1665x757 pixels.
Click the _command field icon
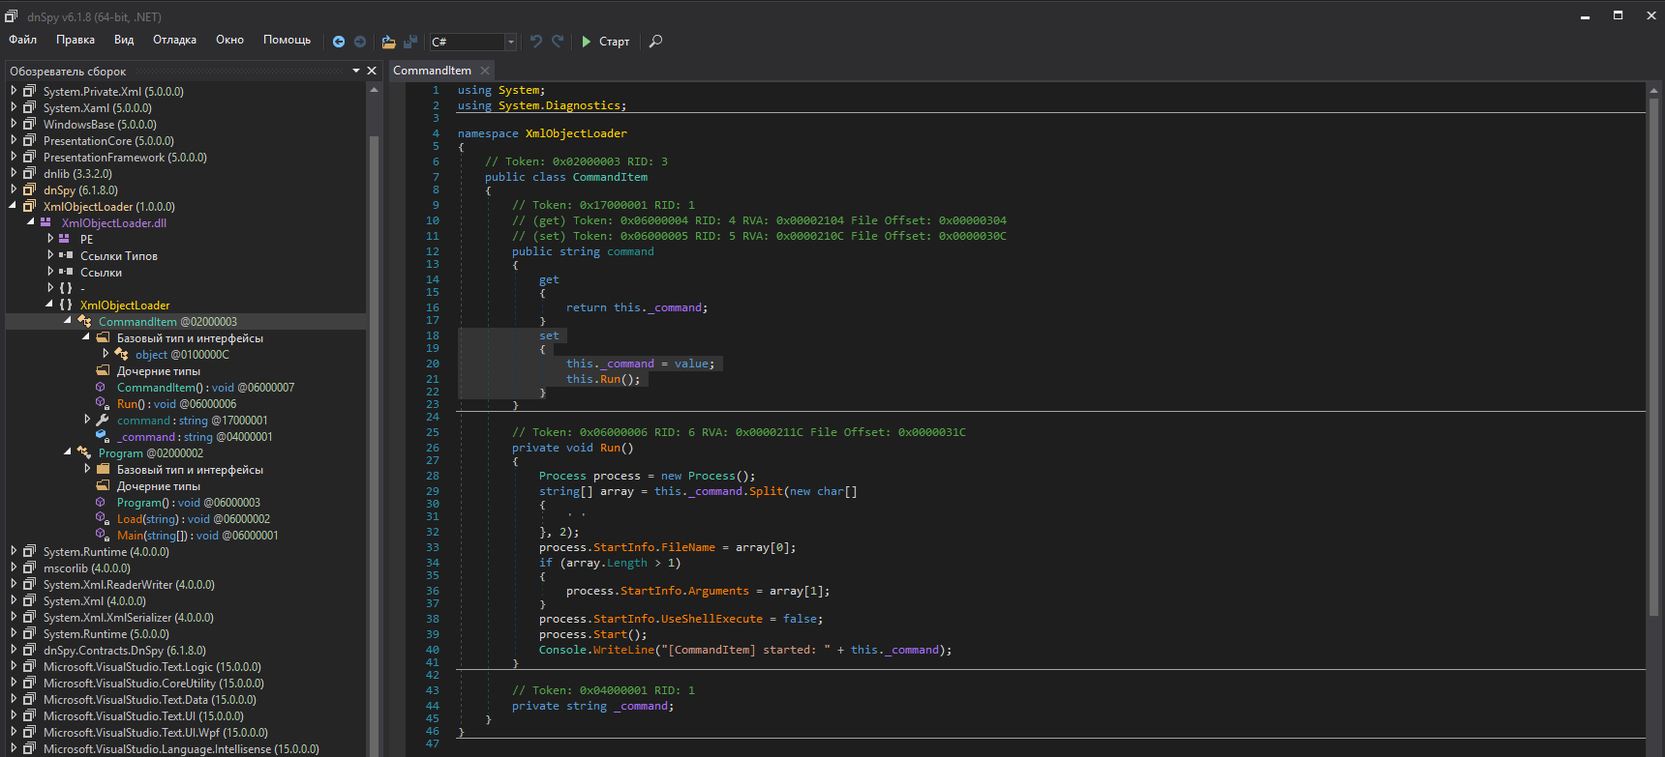(x=103, y=436)
